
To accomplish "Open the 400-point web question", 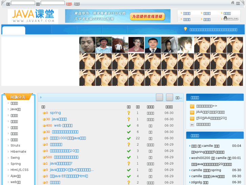I will pyautogui.click(x=63, y=126).
